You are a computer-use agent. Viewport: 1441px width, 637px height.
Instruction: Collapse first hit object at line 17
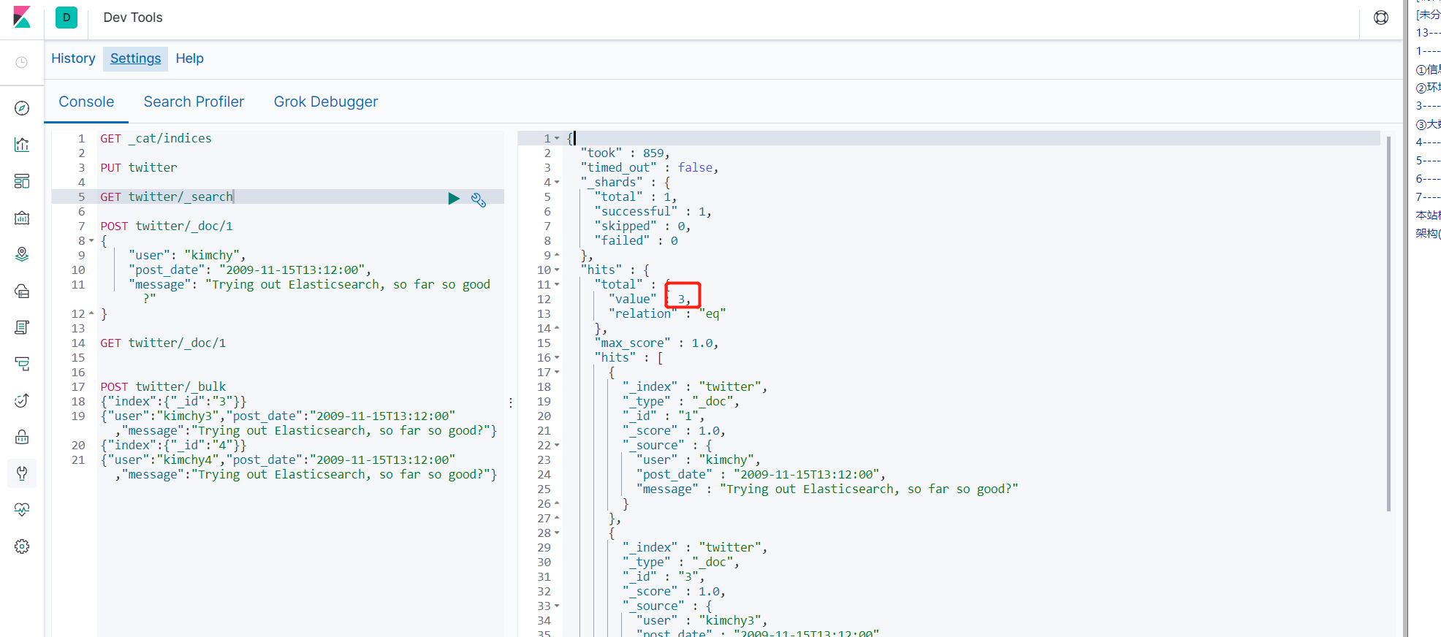(557, 372)
